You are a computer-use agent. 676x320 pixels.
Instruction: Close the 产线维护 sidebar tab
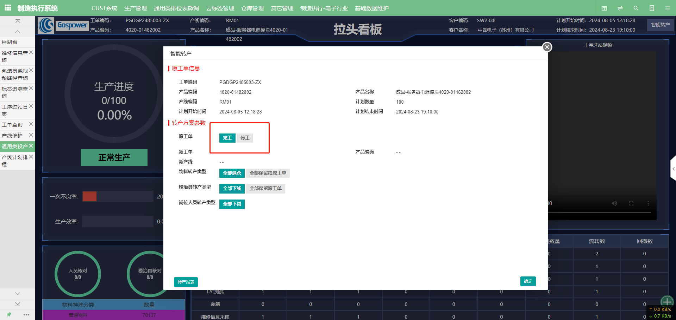(31, 135)
